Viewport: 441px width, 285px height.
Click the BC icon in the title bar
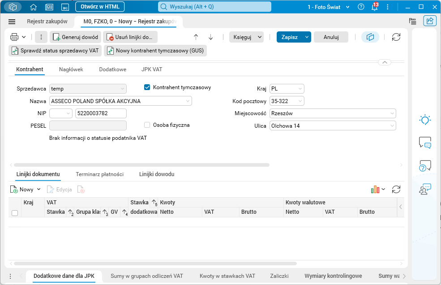65,7
